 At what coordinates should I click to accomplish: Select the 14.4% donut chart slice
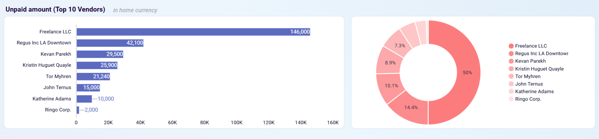click(411, 107)
